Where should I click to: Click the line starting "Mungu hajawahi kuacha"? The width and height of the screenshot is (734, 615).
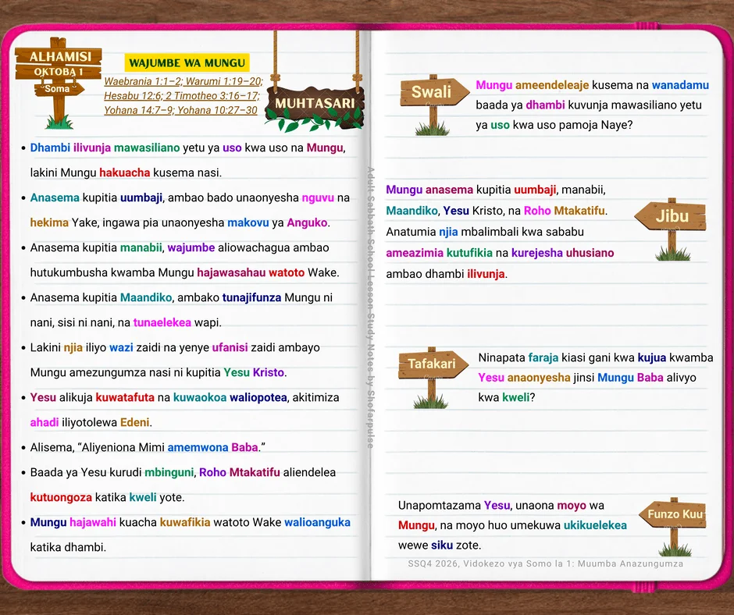coord(190,522)
